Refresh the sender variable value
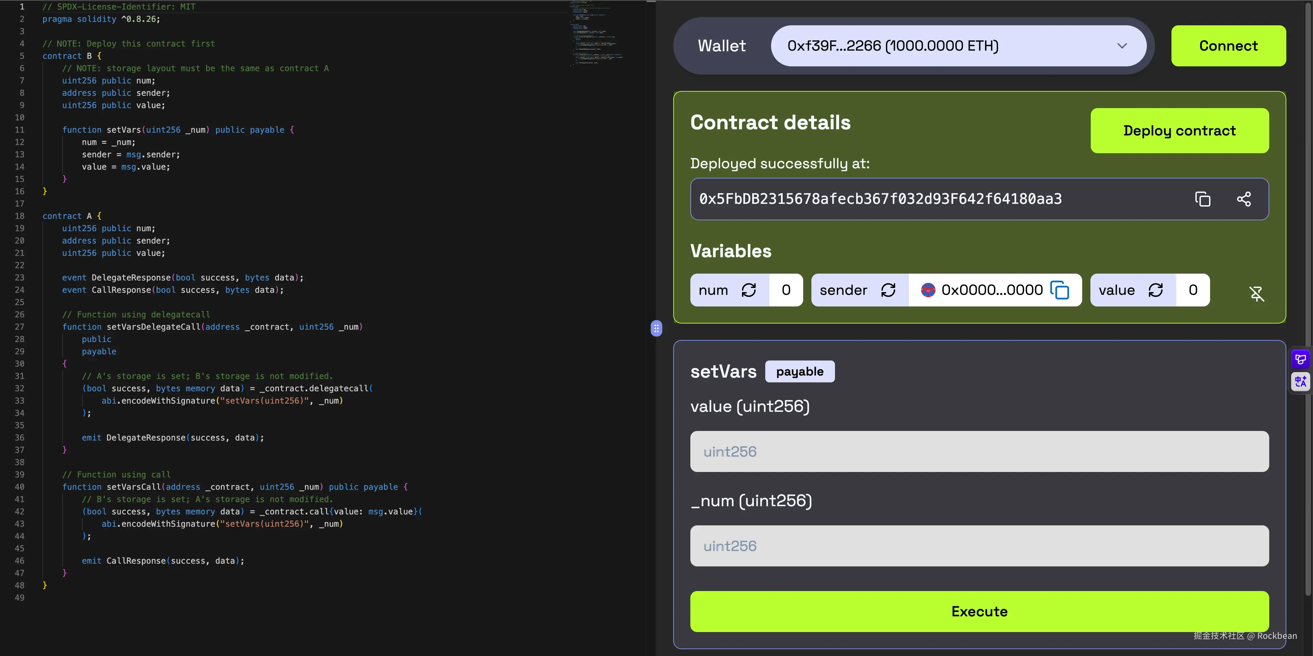The width and height of the screenshot is (1313, 656). 888,289
